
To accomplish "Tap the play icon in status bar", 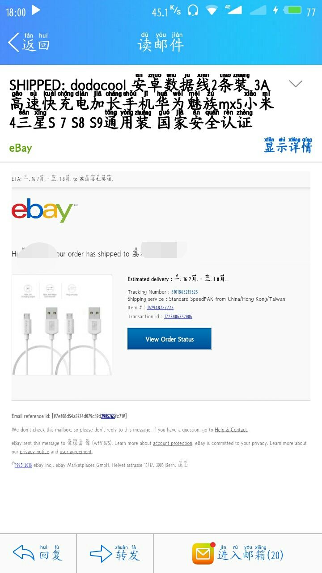I will click(36, 10).
